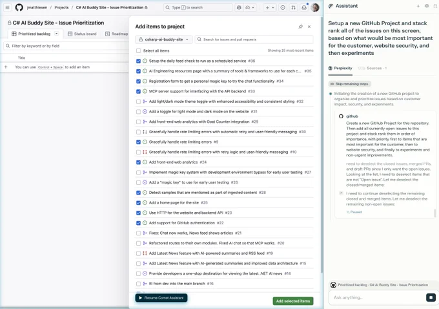Start new thread in Assistant panel
Screen dimensions: 439x309
(418, 6)
